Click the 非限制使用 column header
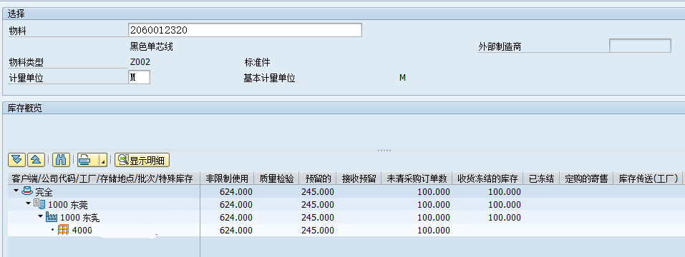This screenshot has height=257, width=685. coord(227,178)
